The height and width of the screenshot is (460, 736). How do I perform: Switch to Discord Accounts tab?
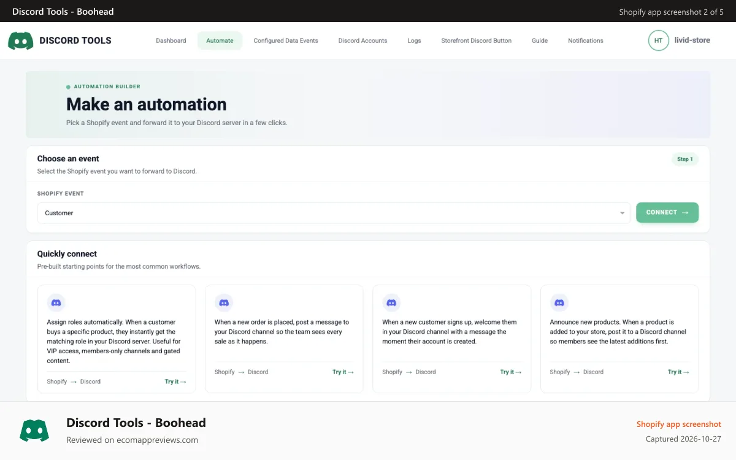point(362,40)
